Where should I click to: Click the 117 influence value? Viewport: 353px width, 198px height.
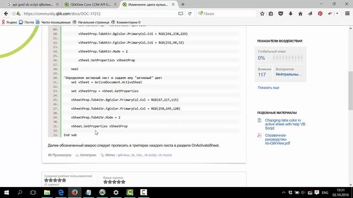point(262,75)
